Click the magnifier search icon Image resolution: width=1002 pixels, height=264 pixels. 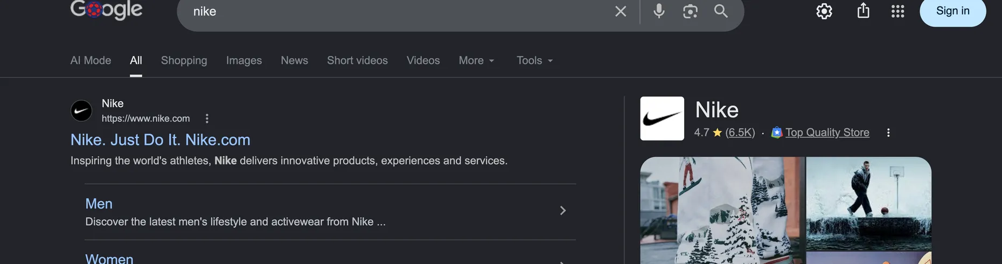721,11
